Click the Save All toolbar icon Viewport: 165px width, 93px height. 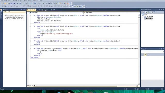tap(14, 3)
